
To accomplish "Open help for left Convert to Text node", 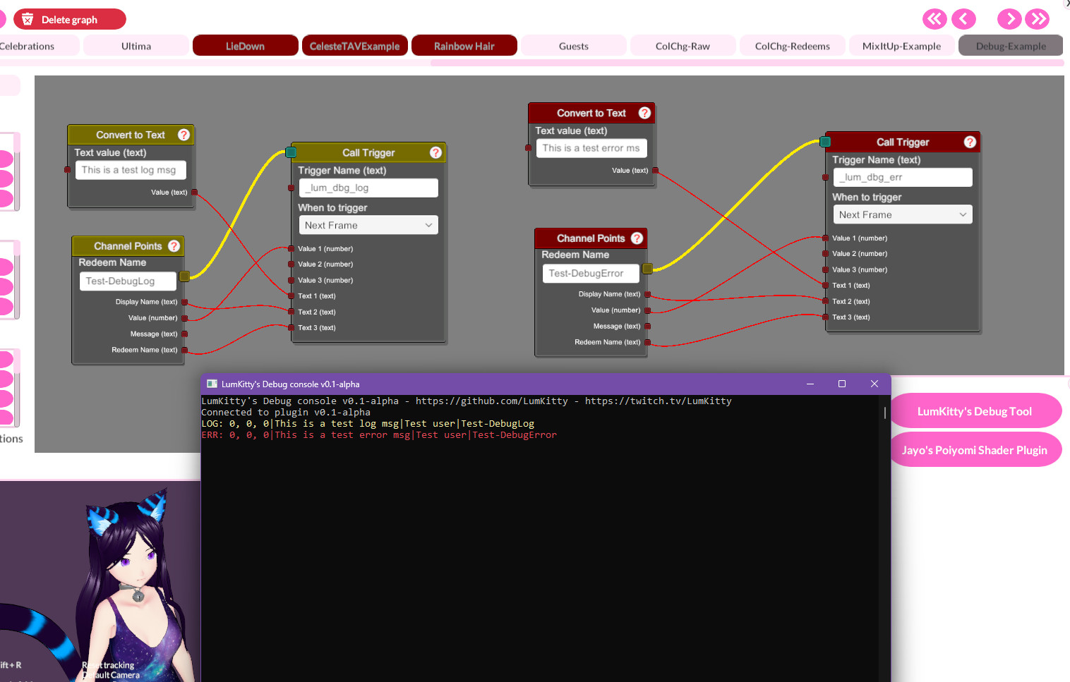I will pyautogui.click(x=184, y=135).
